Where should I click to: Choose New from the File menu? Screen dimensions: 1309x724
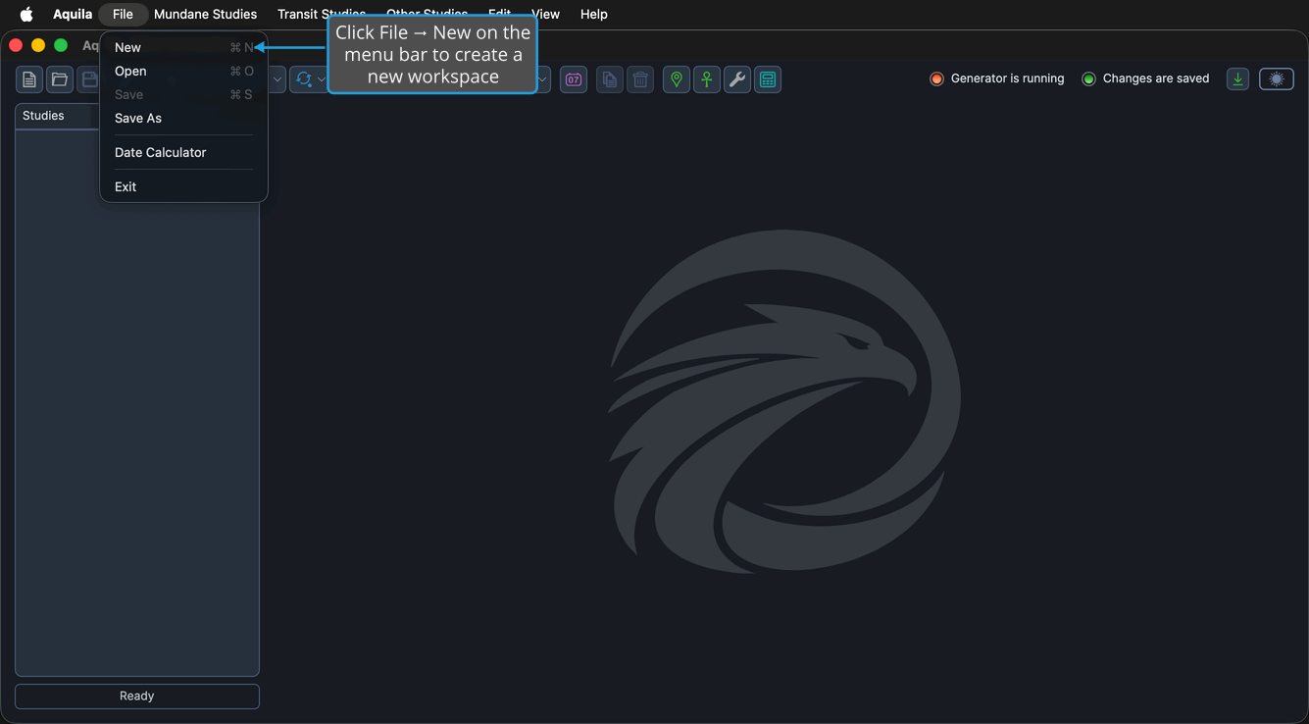coord(184,47)
